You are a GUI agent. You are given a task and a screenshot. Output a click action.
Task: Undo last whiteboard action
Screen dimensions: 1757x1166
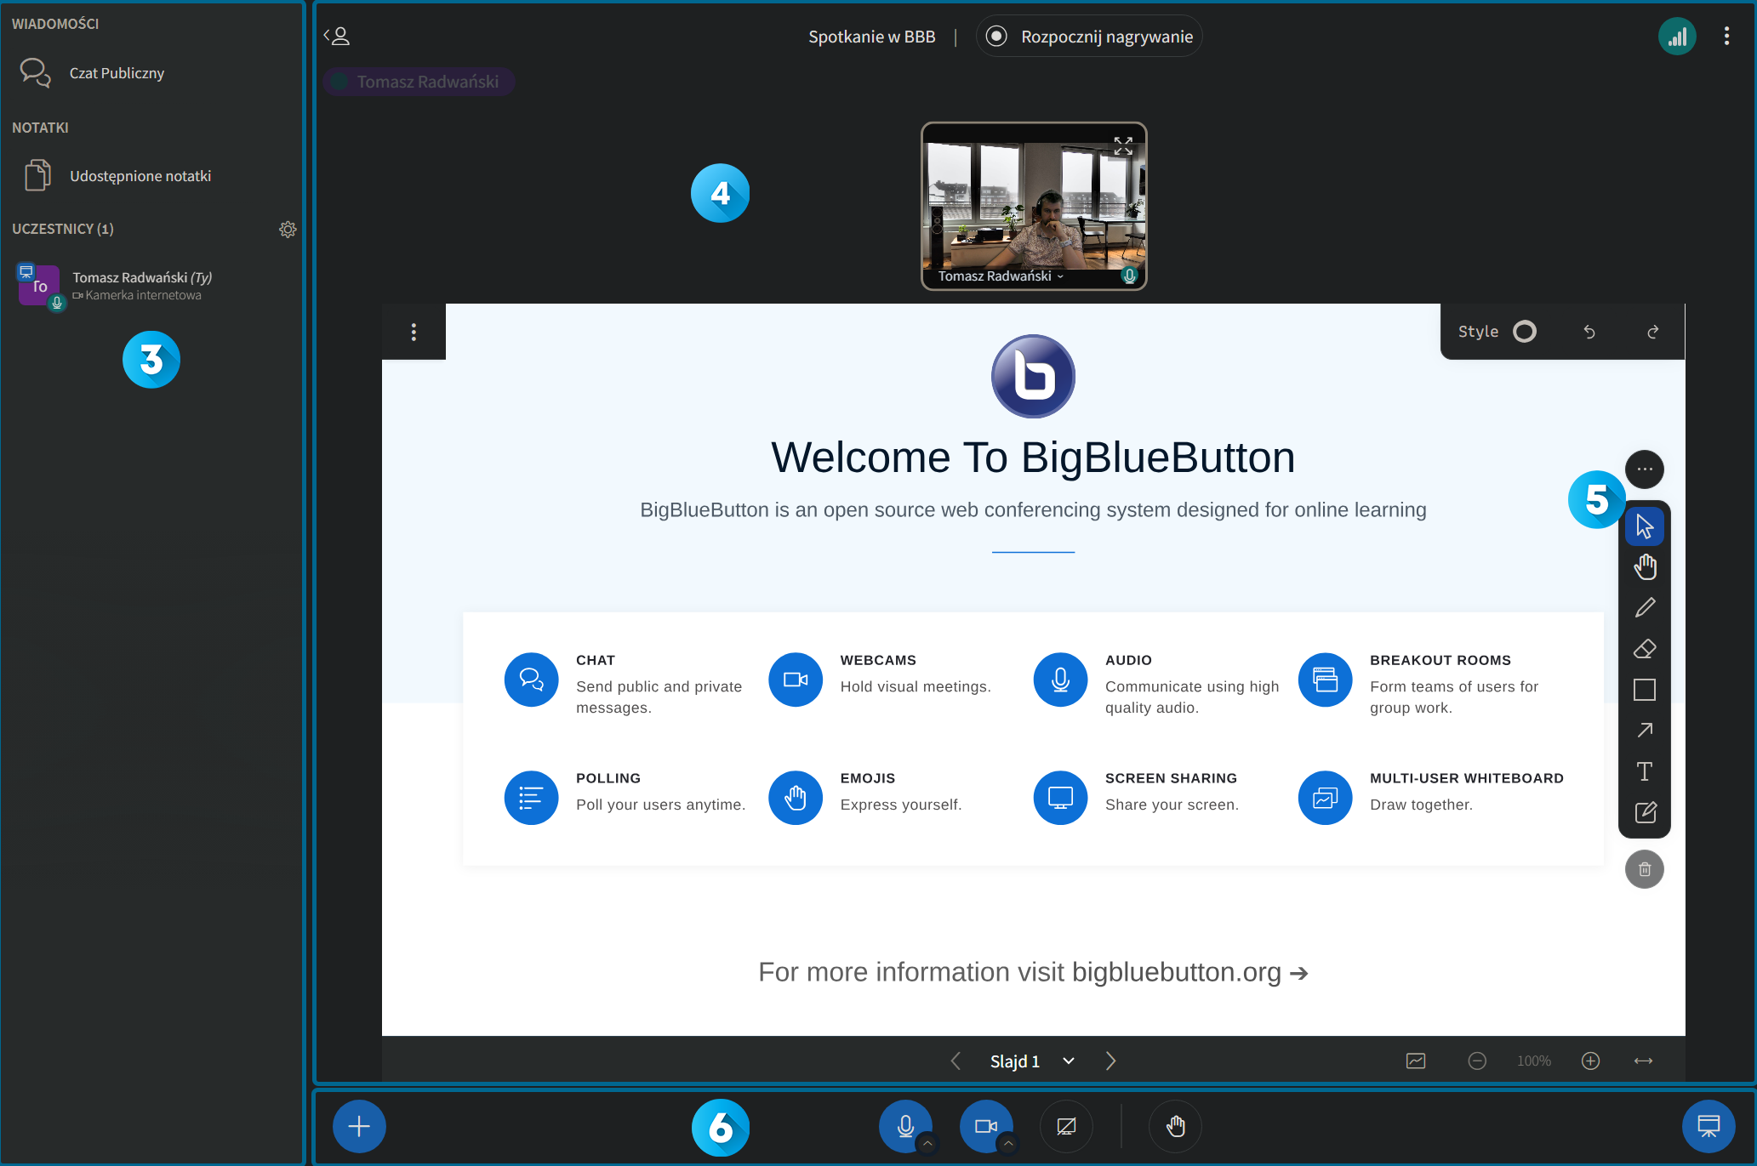click(1589, 332)
